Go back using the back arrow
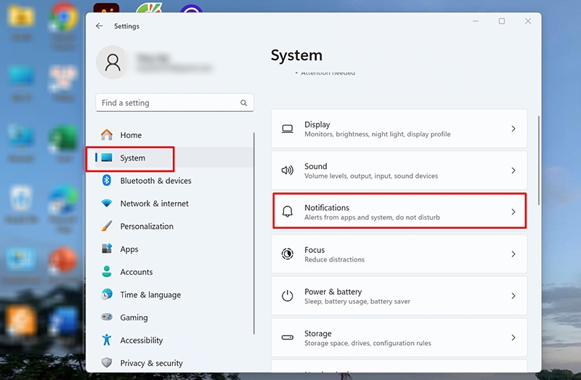 (99, 25)
